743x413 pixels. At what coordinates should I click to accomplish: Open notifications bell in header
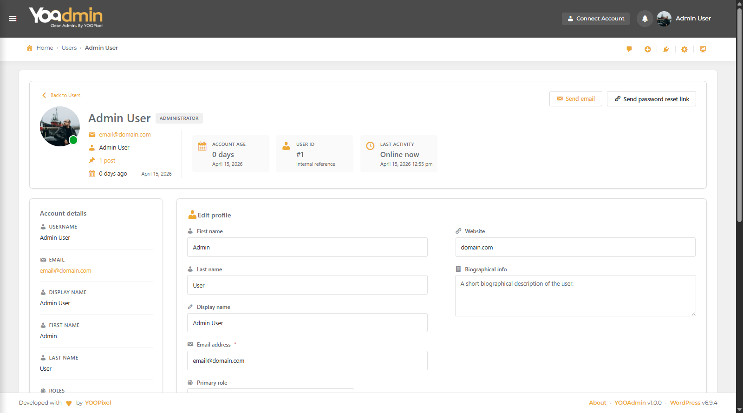pyautogui.click(x=645, y=19)
